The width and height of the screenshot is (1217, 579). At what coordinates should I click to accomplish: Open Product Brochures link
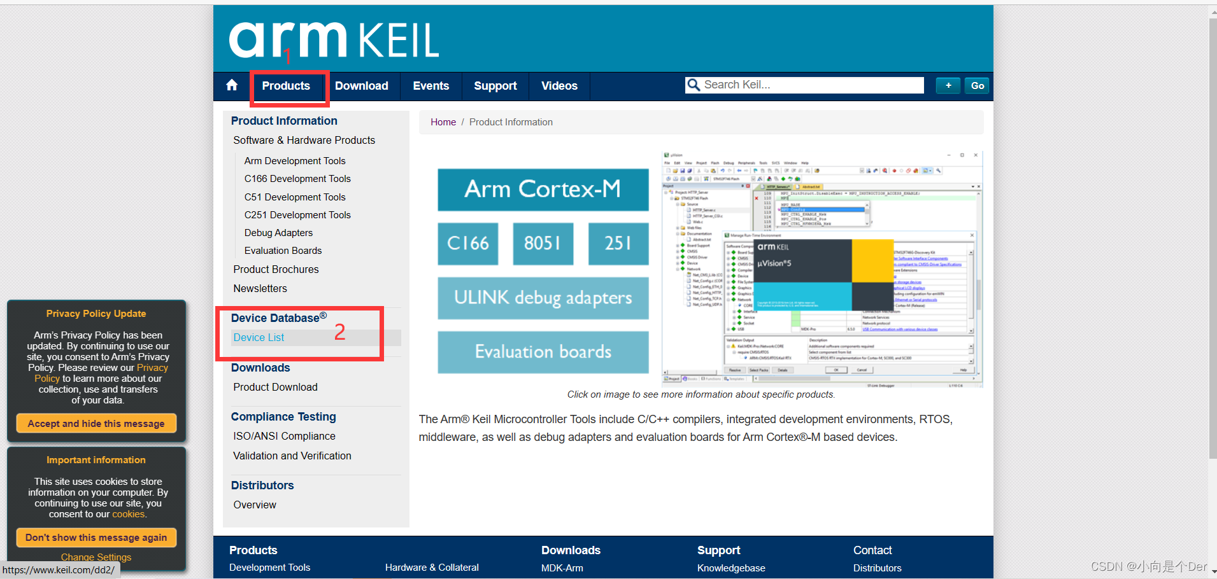[x=276, y=269]
